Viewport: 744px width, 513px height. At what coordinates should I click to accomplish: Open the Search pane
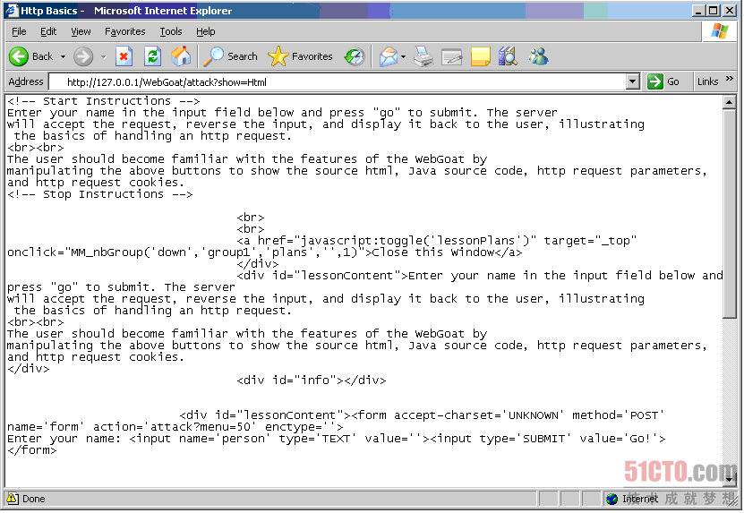231,56
